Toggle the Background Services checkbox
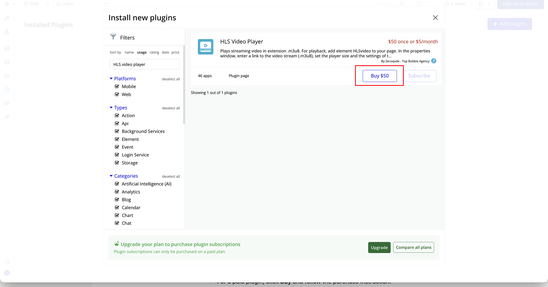The height and width of the screenshot is (287, 548). pyautogui.click(x=117, y=131)
